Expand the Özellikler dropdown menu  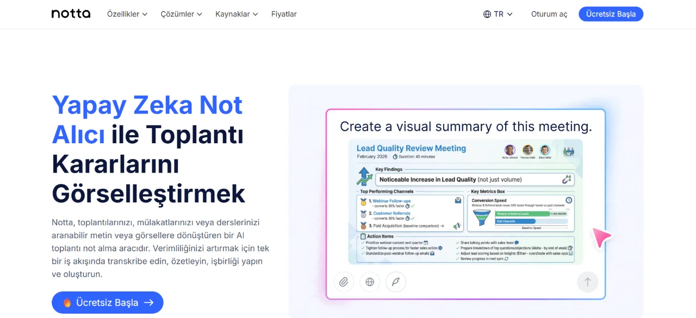pyautogui.click(x=127, y=14)
